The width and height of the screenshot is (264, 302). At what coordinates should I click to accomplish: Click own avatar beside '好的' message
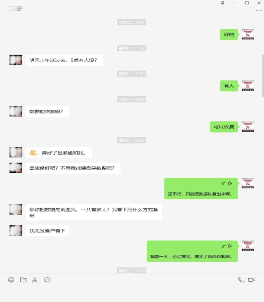pyautogui.click(x=248, y=34)
